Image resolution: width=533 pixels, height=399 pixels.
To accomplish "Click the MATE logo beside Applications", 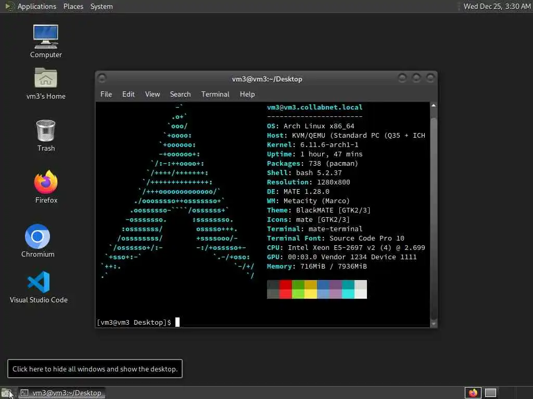I will click(9, 6).
